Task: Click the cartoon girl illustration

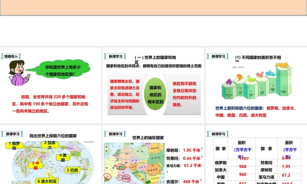Action: [19, 73]
